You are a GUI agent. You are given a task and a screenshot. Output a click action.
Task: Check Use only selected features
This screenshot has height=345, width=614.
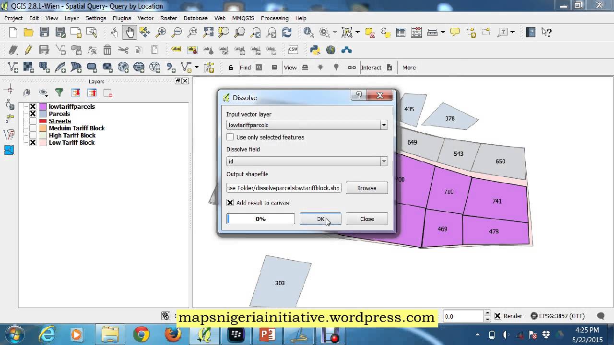[x=230, y=137]
